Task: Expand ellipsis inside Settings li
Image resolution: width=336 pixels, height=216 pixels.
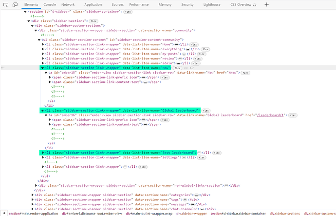Action: [x=184, y=157]
